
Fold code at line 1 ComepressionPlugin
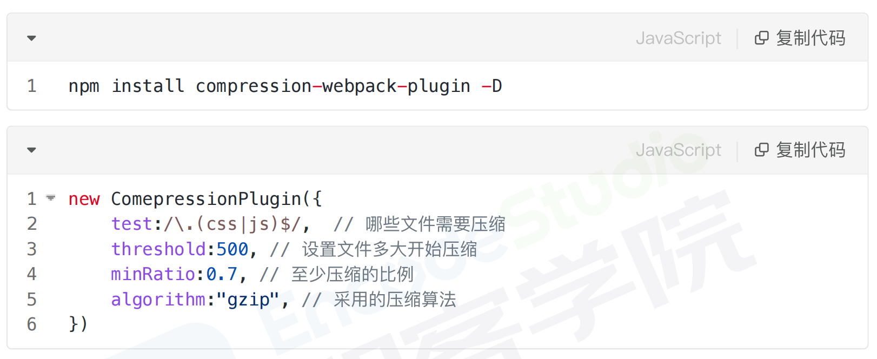[x=51, y=198]
